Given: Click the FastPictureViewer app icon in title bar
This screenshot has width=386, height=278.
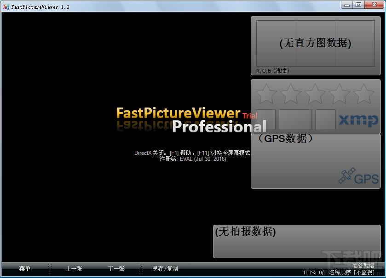Looking at the screenshot, I should tap(6, 6).
